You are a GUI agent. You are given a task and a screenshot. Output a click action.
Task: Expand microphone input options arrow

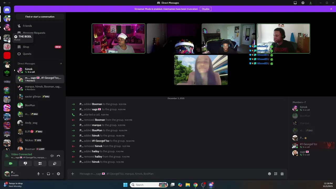(x=43, y=174)
